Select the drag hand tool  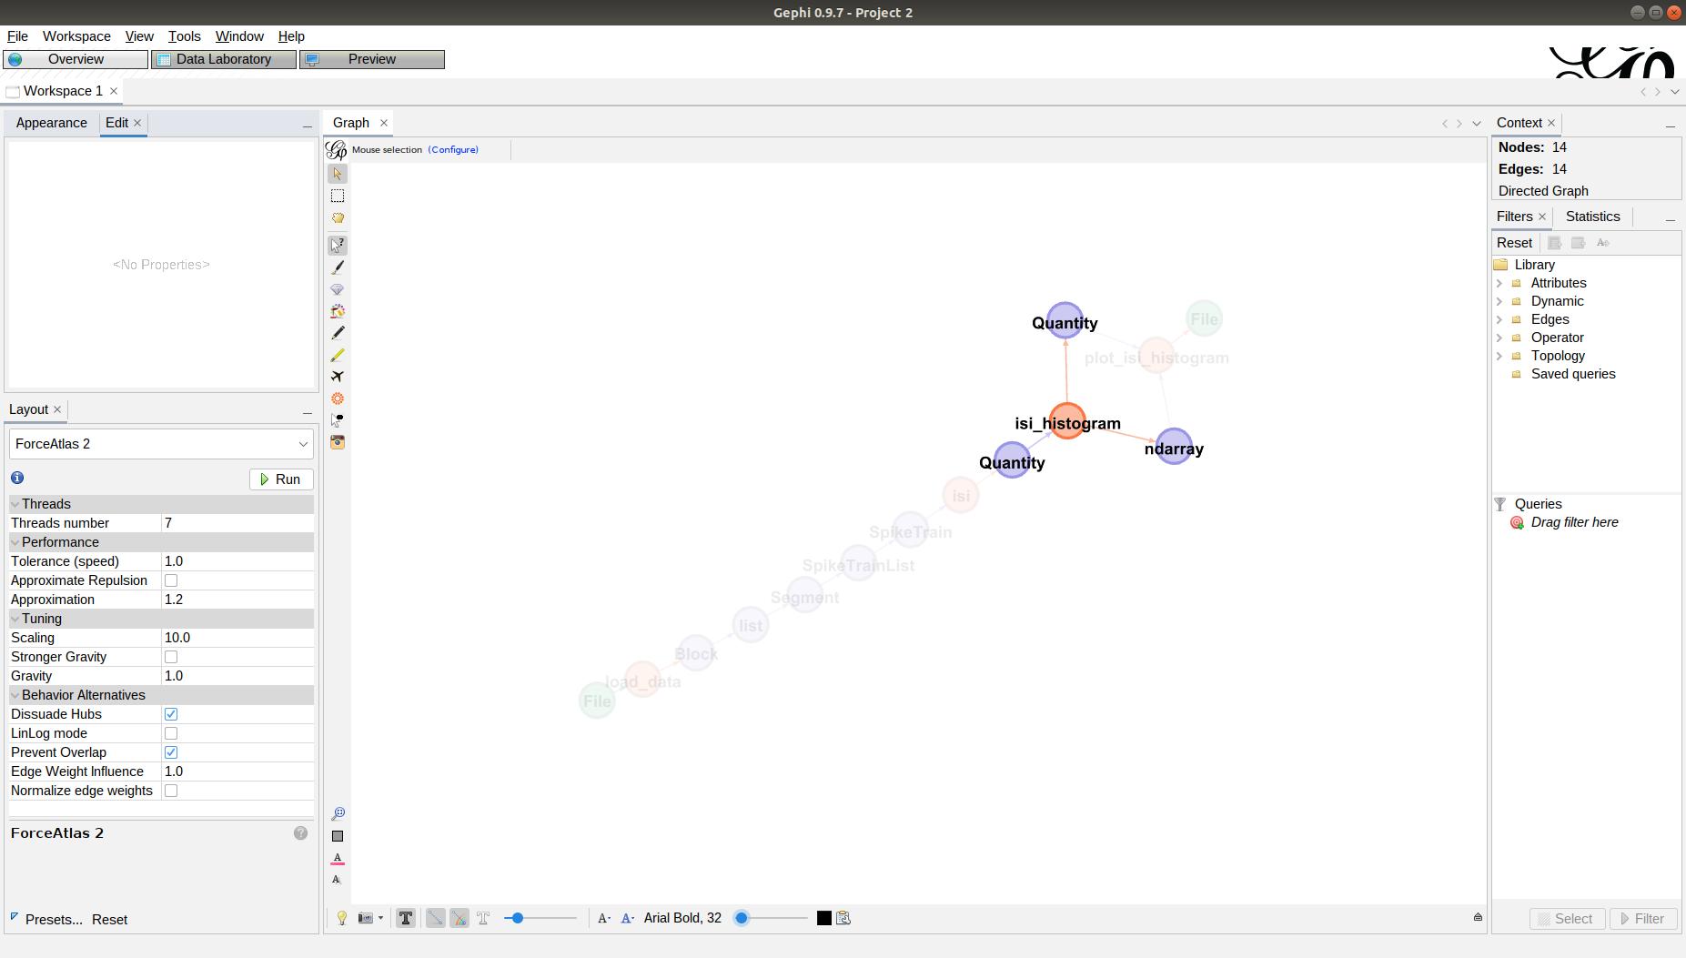pyautogui.click(x=338, y=218)
